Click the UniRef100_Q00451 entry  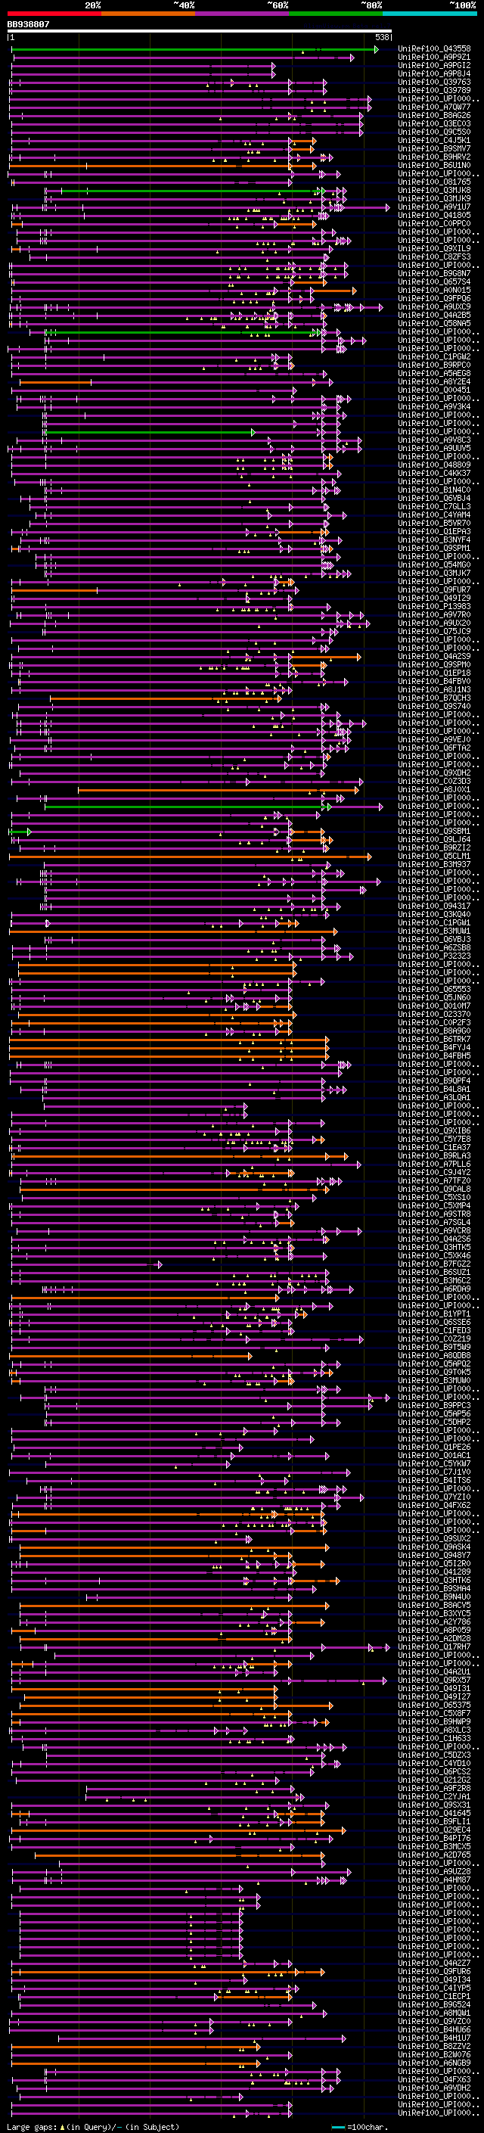[434, 390]
